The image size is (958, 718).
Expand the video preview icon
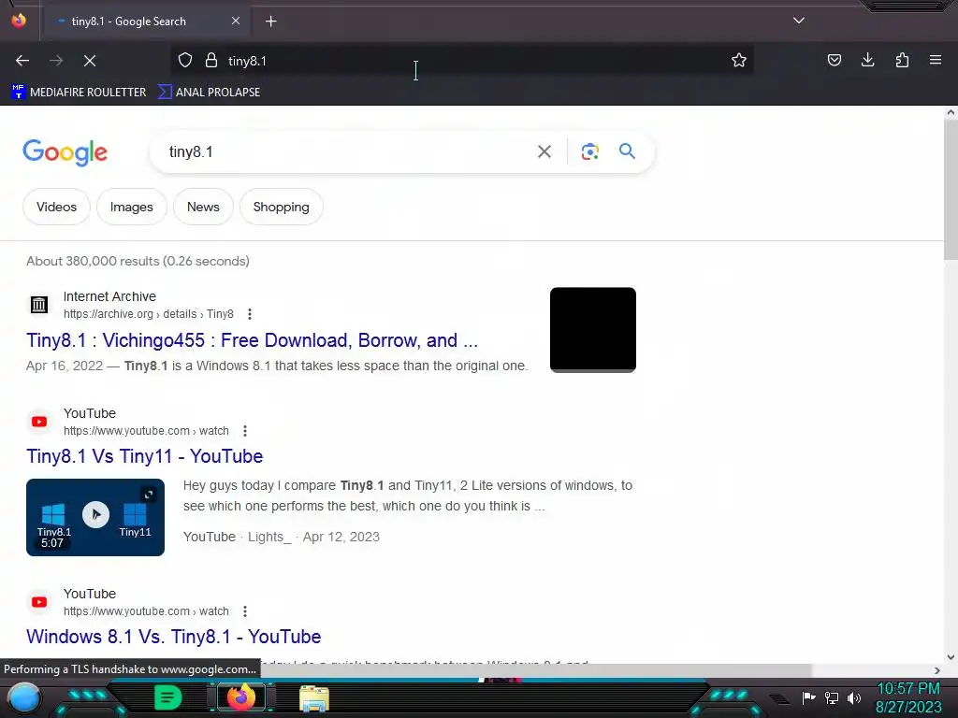(149, 494)
